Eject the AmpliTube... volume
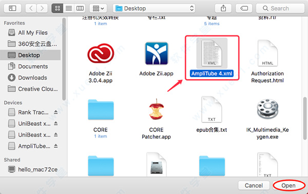The height and width of the screenshot is (194, 308). (x=56, y=146)
